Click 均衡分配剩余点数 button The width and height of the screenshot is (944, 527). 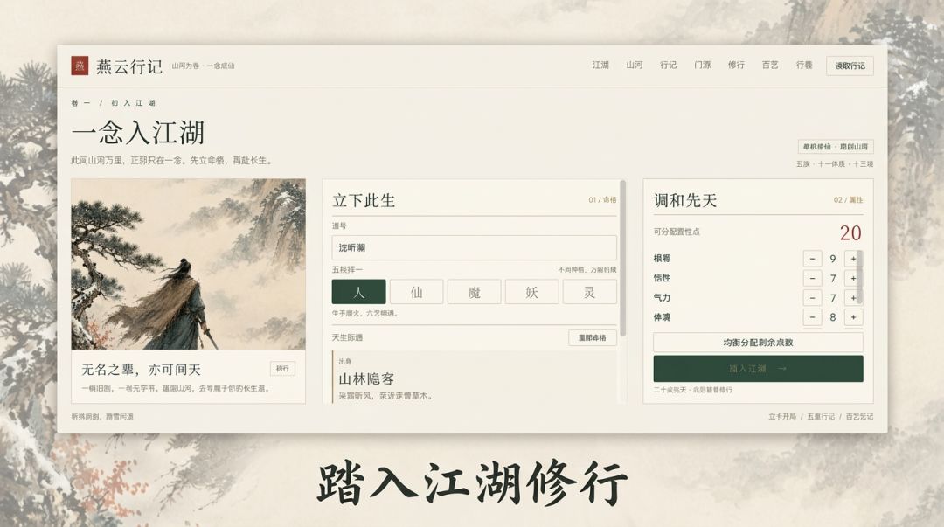click(x=758, y=342)
